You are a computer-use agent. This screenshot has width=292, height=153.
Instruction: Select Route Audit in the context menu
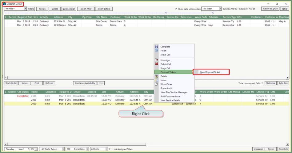click(166, 88)
